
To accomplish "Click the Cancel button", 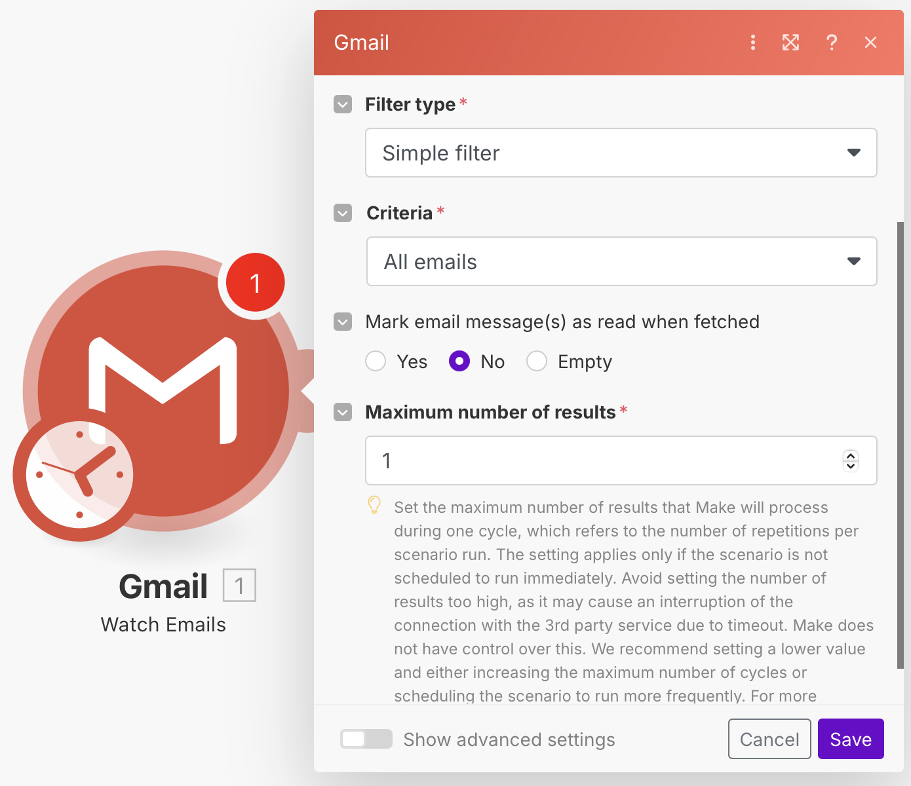I will (769, 739).
